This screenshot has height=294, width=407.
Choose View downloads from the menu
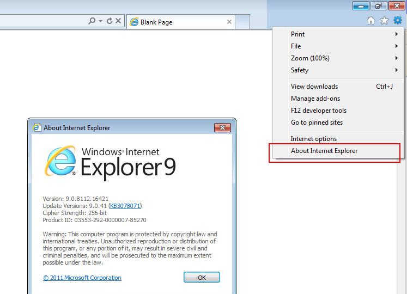[346, 87]
